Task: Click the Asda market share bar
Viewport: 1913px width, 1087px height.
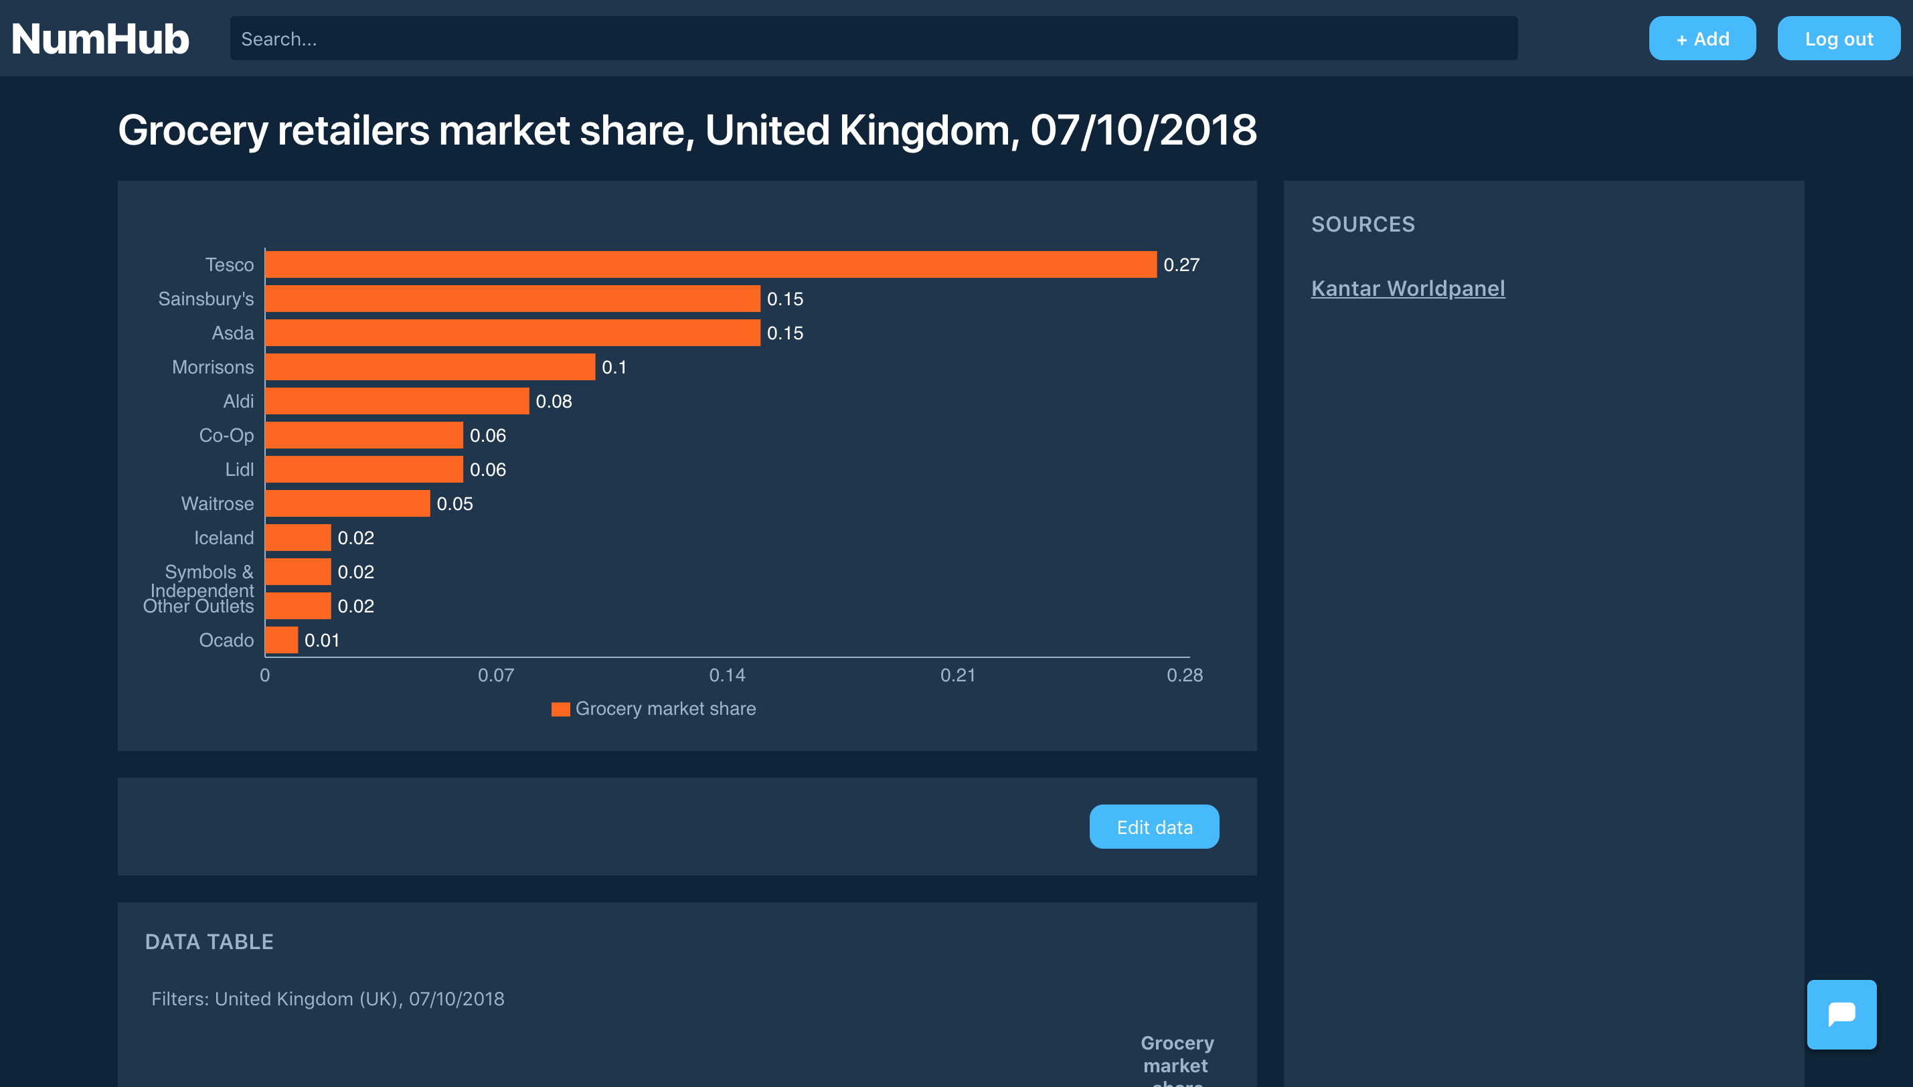Action: (513, 333)
